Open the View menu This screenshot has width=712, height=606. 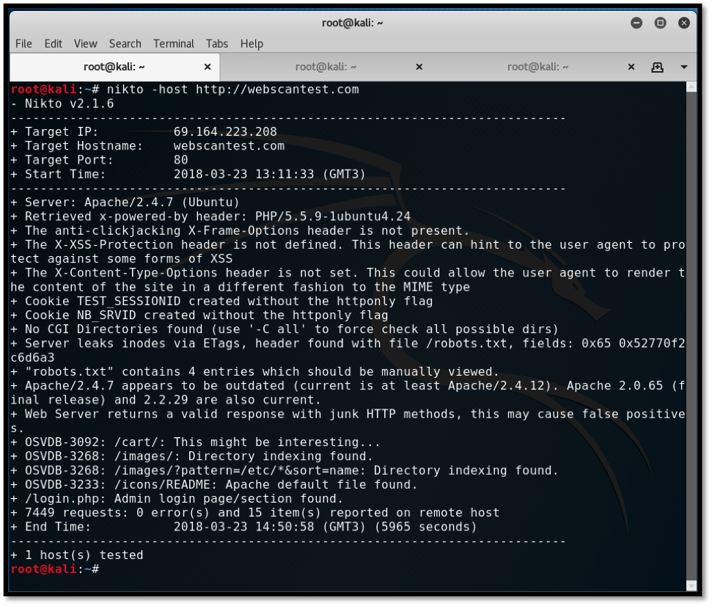click(x=86, y=44)
